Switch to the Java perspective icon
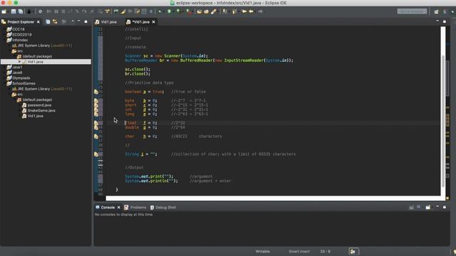 (x=445, y=11)
